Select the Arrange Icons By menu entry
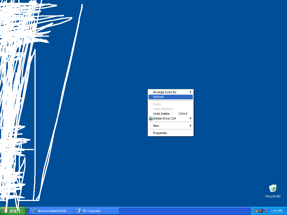Screen dimensions: 287x215 [165, 92]
